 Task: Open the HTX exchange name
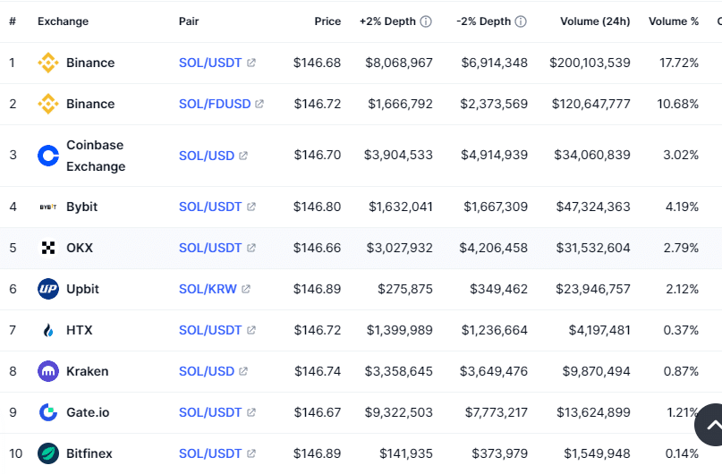(80, 330)
